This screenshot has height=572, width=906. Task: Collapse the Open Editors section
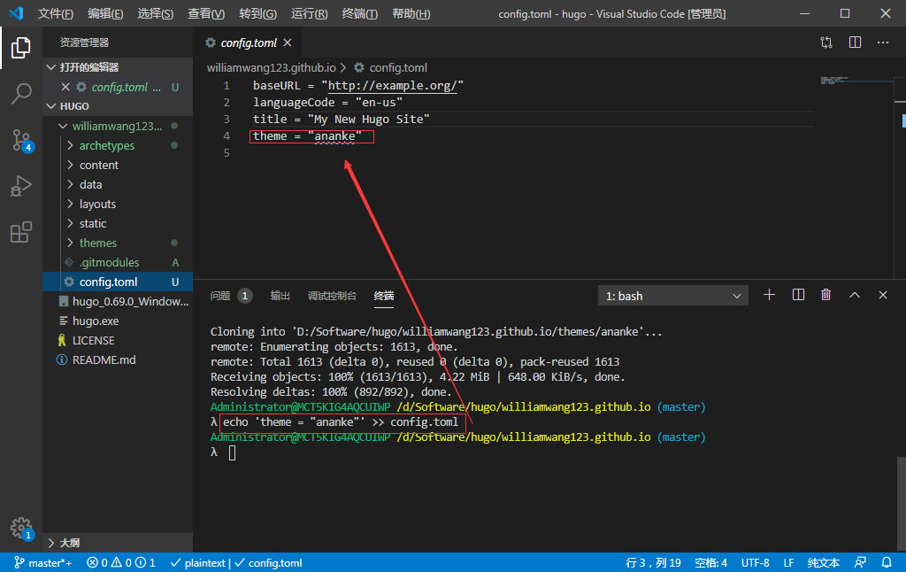pos(50,67)
